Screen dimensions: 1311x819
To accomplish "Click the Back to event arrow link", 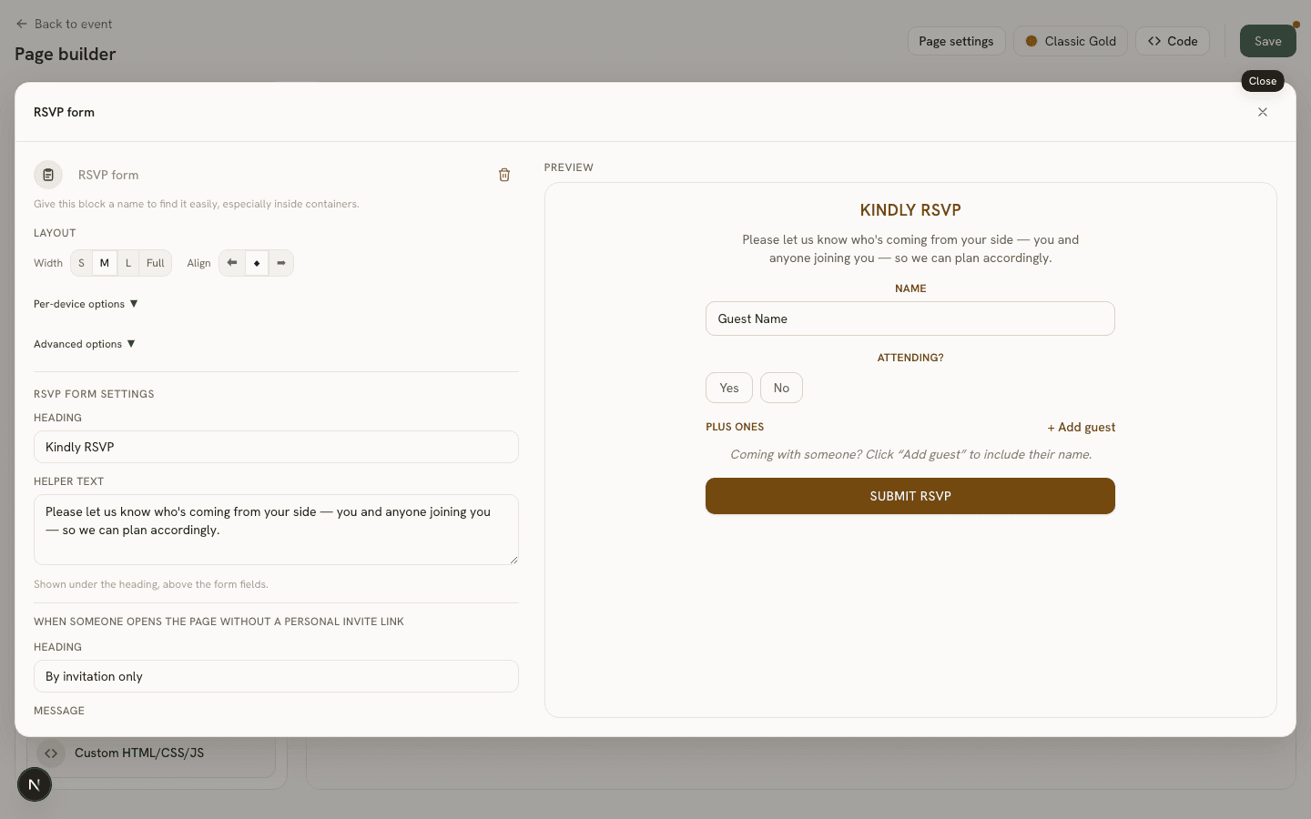I will coord(64,24).
